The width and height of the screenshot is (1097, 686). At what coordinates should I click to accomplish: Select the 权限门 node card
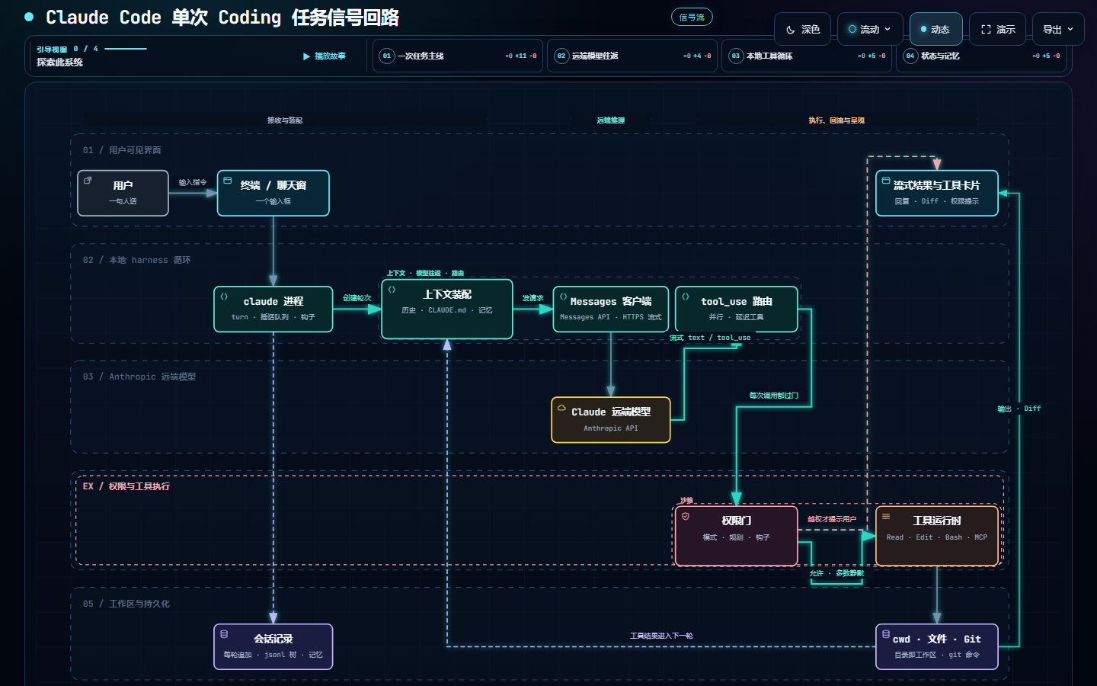point(737,536)
